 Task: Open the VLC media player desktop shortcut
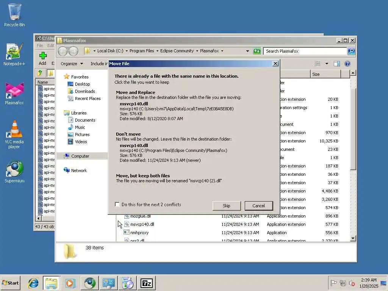click(x=14, y=135)
